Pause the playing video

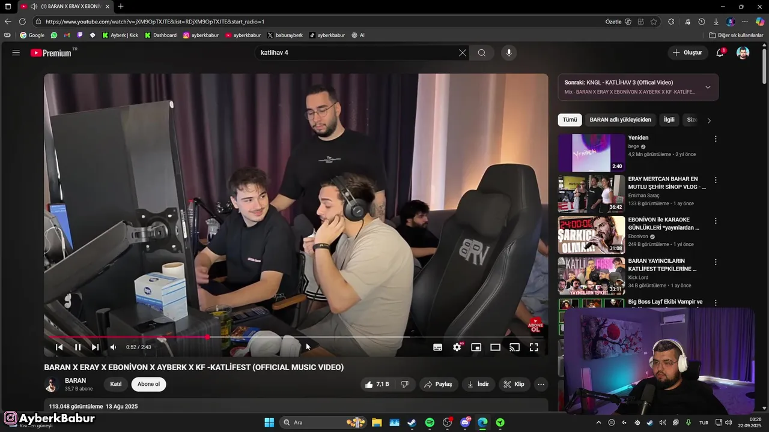[x=78, y=347]
